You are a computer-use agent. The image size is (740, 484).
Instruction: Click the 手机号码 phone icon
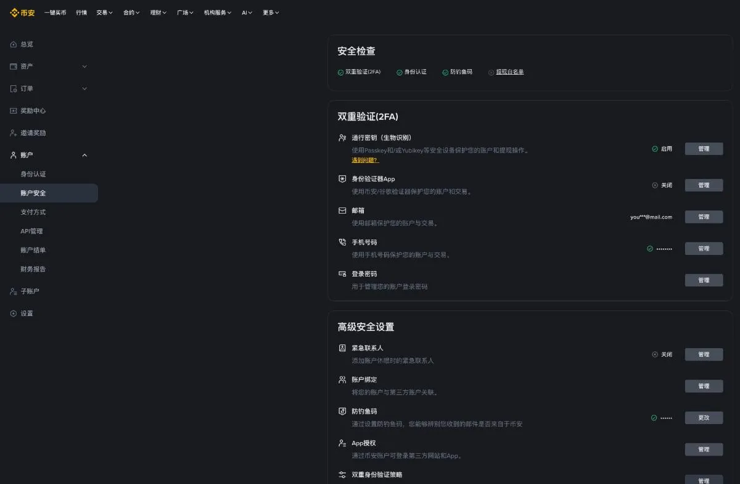coord(342,242)
